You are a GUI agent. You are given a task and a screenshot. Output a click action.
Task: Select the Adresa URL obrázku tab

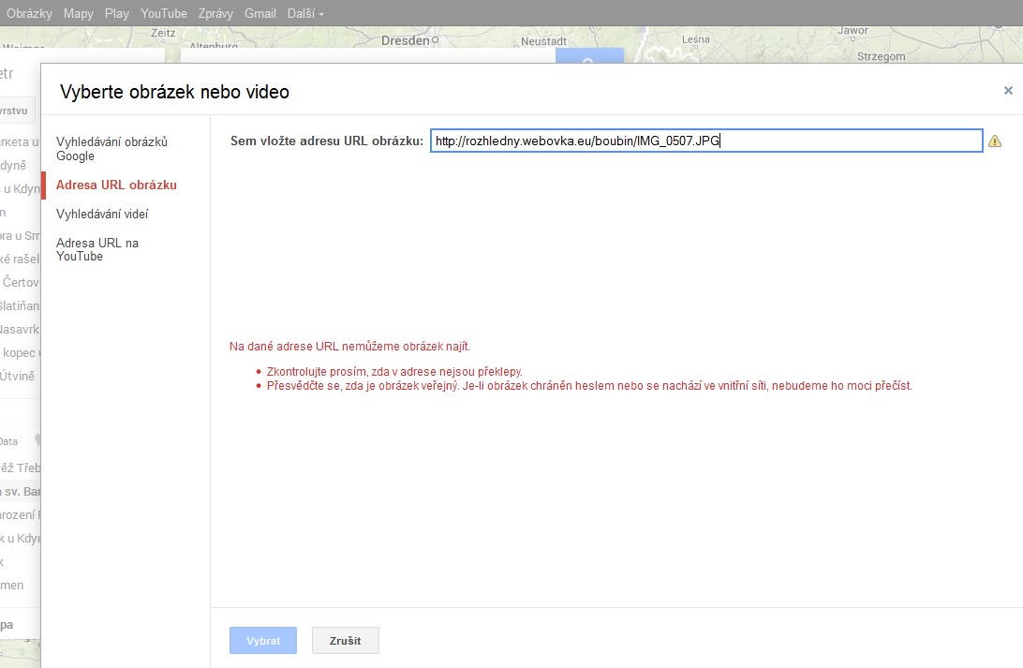point(116,186)
